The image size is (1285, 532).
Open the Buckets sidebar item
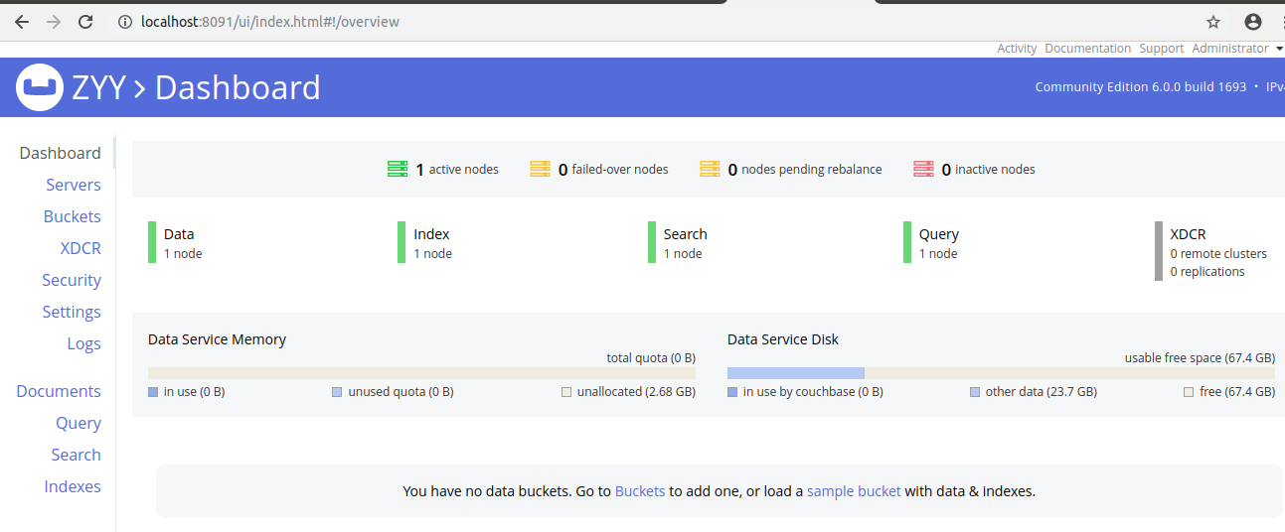click(x=72, y=216)
